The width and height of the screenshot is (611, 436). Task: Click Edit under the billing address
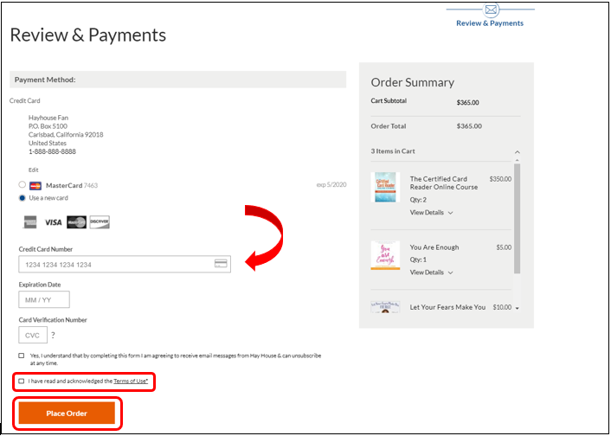pyautogui.click(x=34, y=170)
